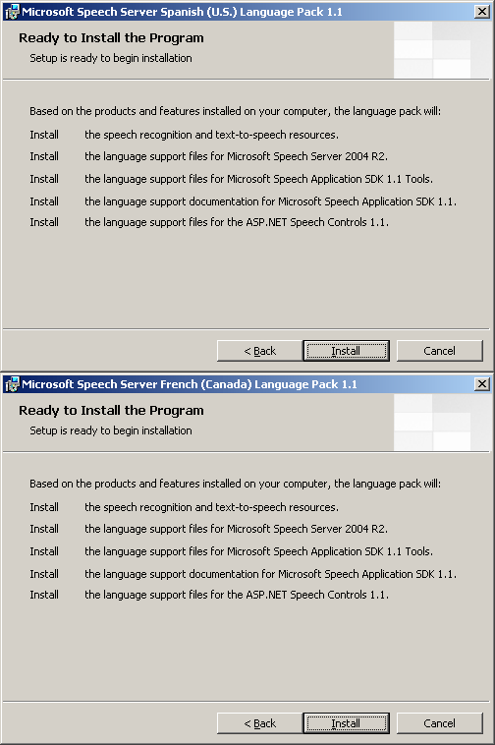Viewport: 495px width, 745px height.
Task: Start Install of the Spanish (U.S.) Language Pack
Action: pos(346,351)
